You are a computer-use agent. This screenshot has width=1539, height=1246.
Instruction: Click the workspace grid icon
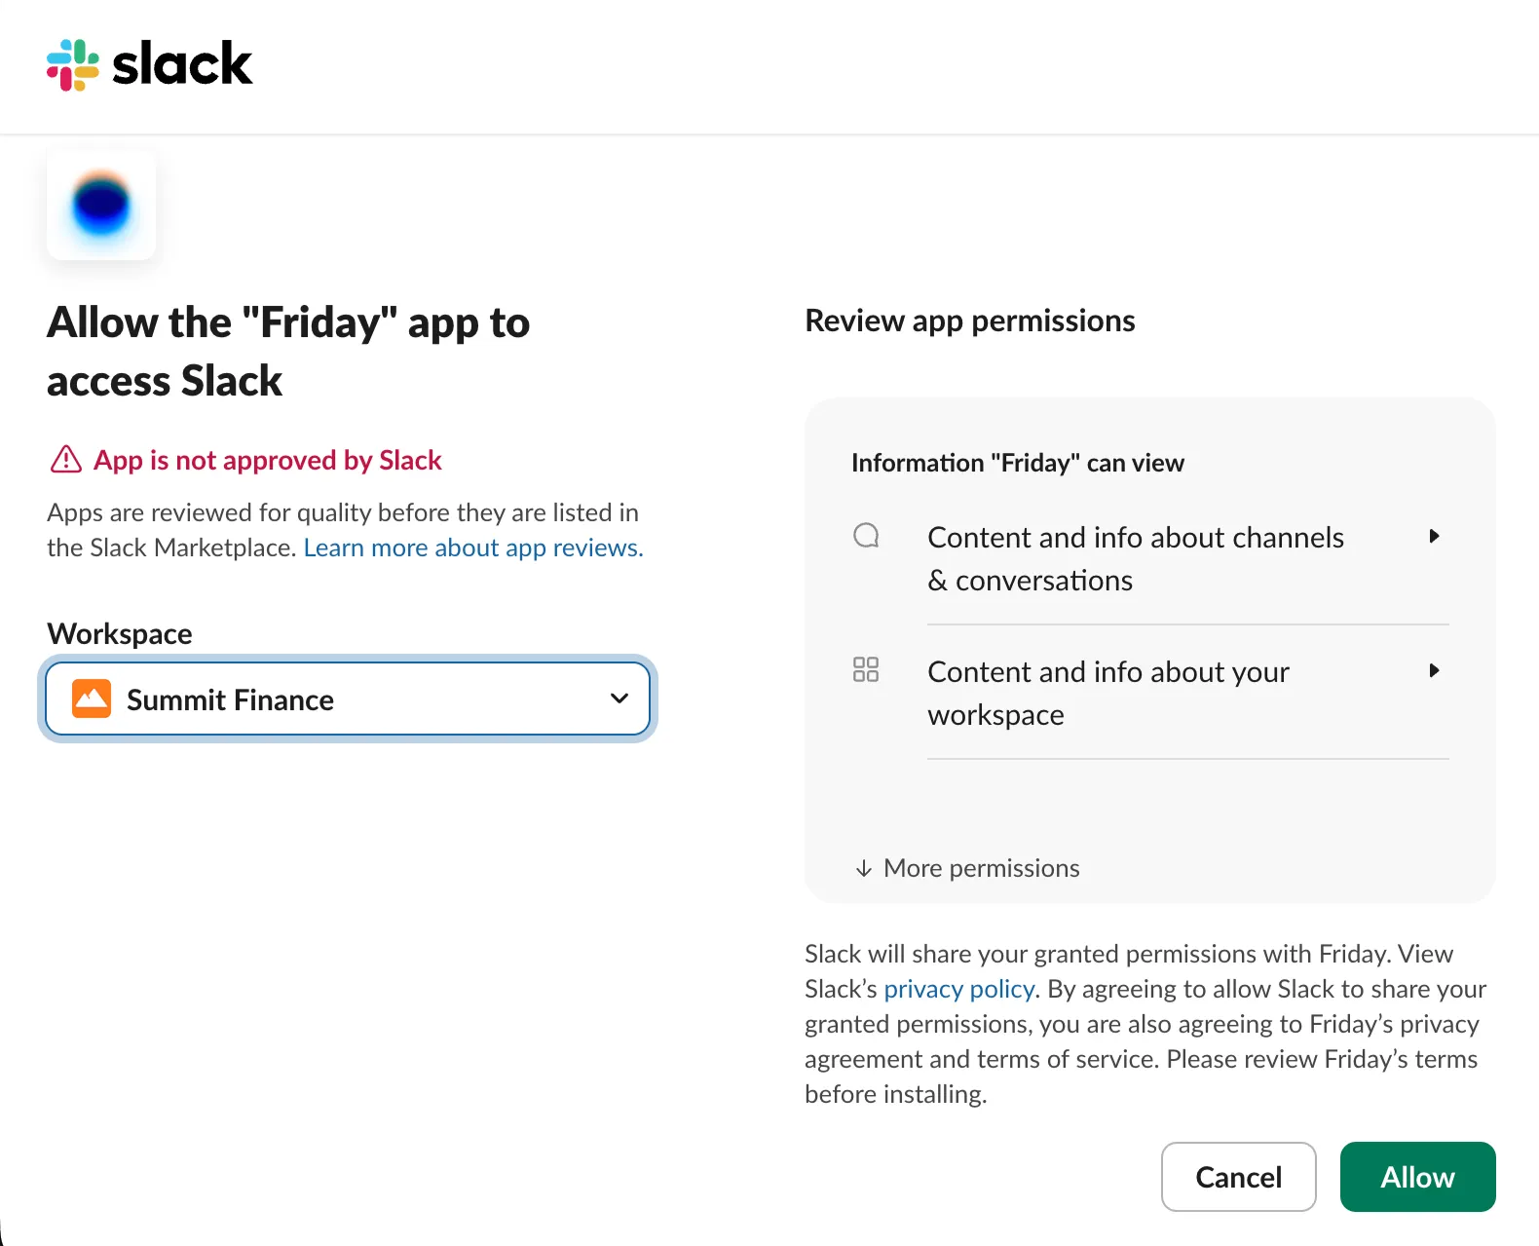click(x=866, y=669)
